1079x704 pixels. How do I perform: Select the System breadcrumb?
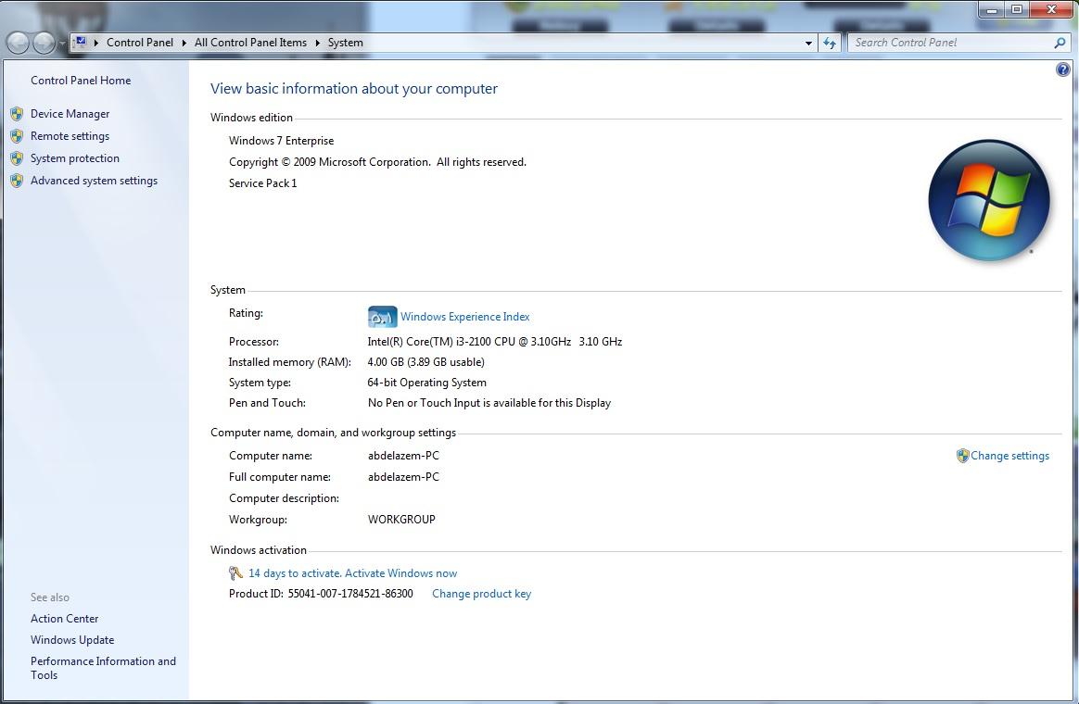click(346, 43)
